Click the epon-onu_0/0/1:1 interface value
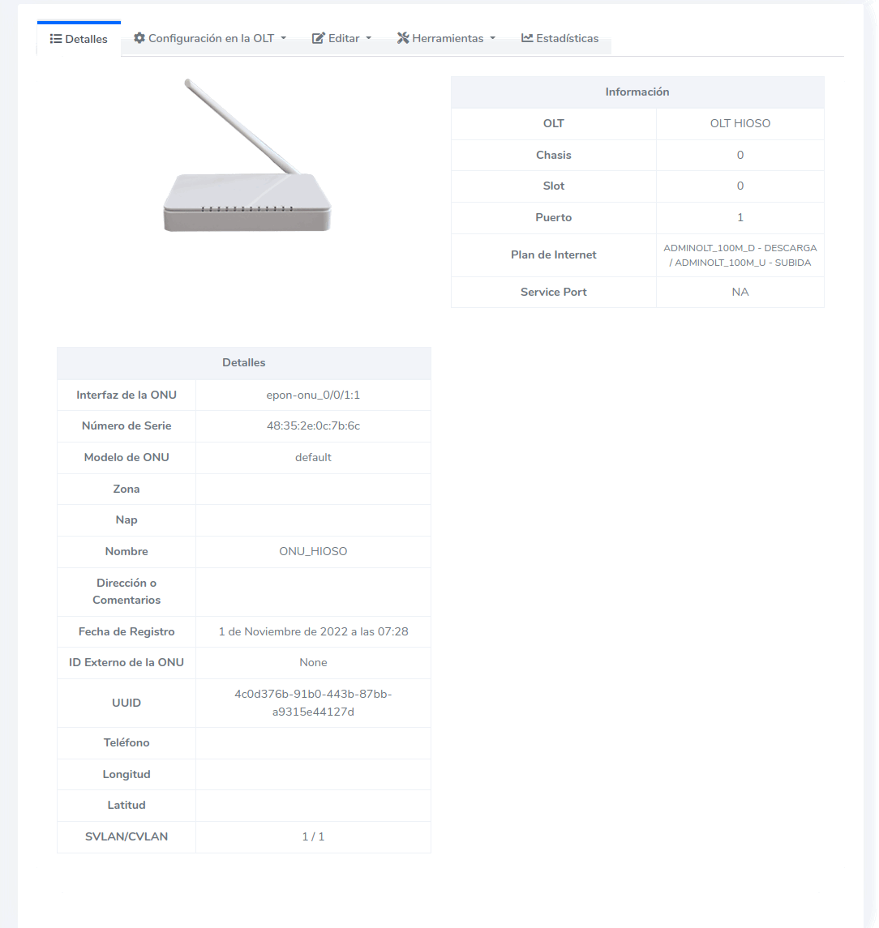Viewport: 879px width, 928px height. coord(313,395)
